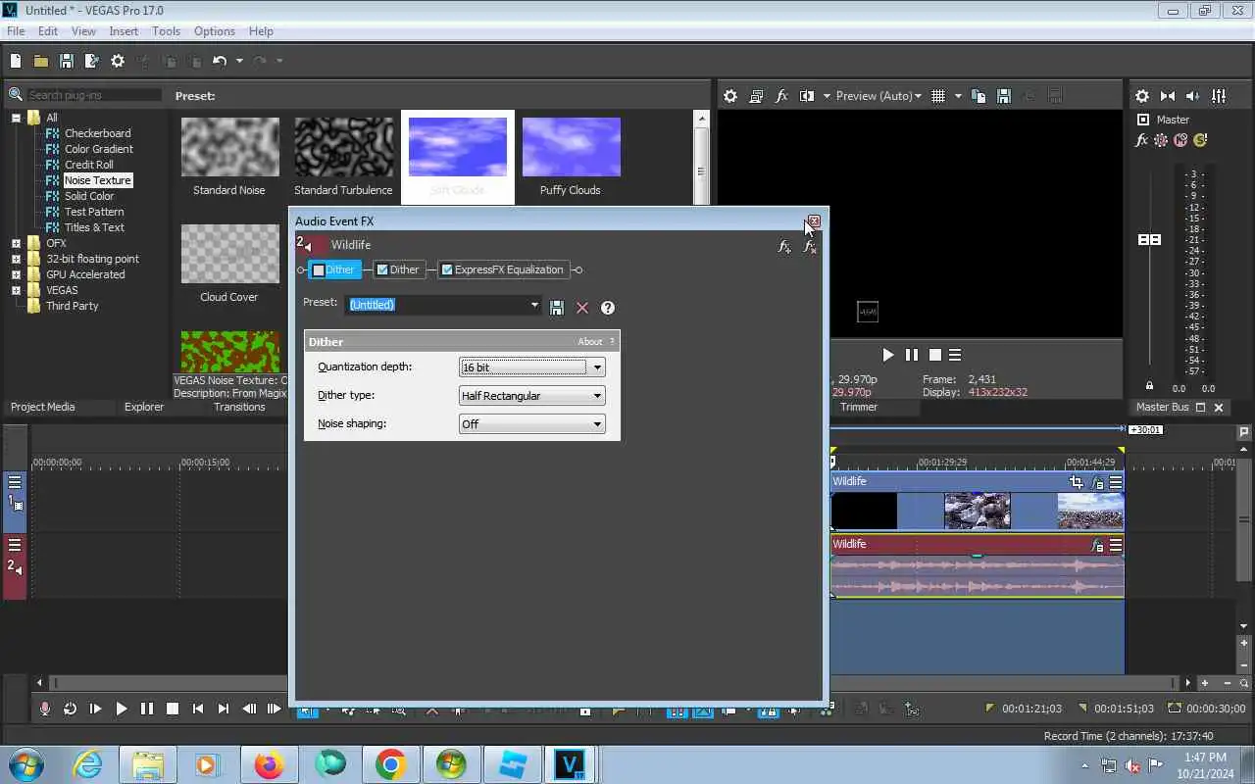The width and height of the screenshot is (1255, 784).
Task: Open Video Preview settings gear icon
Action: (x=730, y=96)
